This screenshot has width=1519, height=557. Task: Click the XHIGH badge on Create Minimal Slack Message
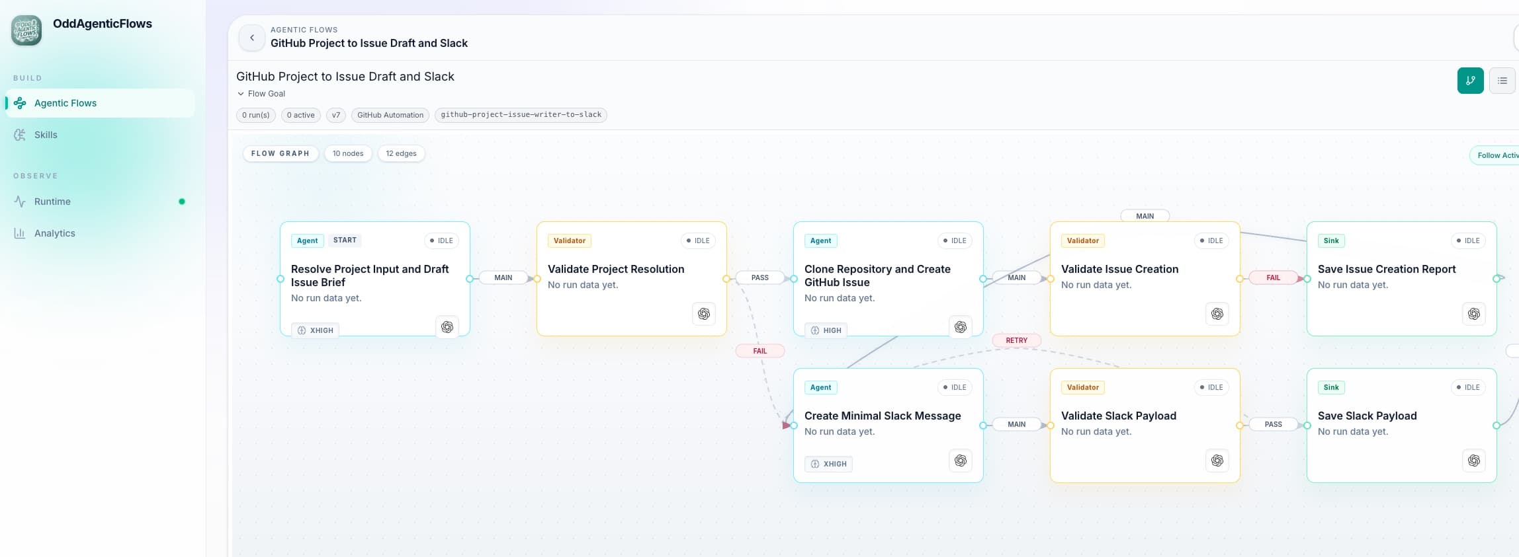pyautogui.click(x=829, y=464)
